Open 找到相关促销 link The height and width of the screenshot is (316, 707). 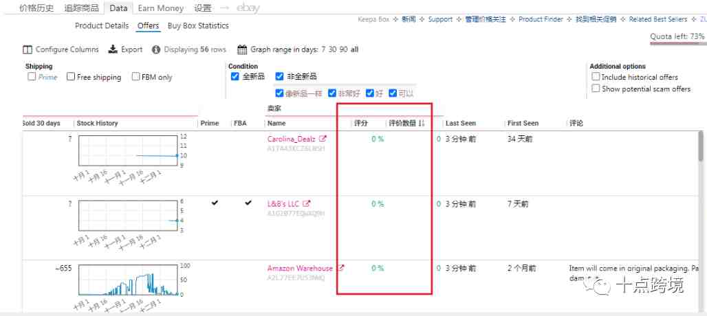point(596,19)
